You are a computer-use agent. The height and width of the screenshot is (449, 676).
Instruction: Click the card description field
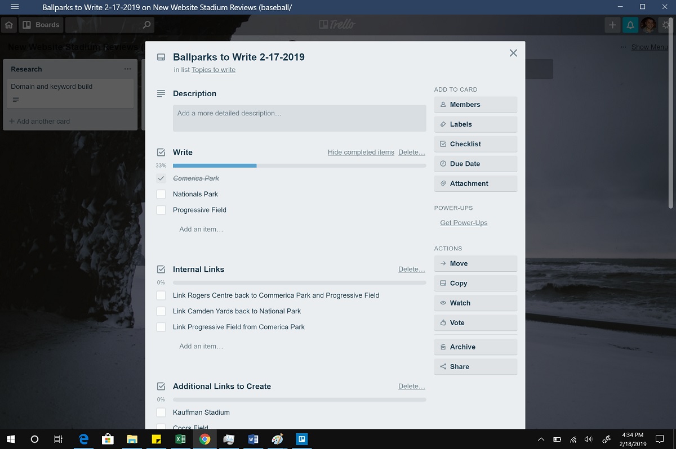299,118
